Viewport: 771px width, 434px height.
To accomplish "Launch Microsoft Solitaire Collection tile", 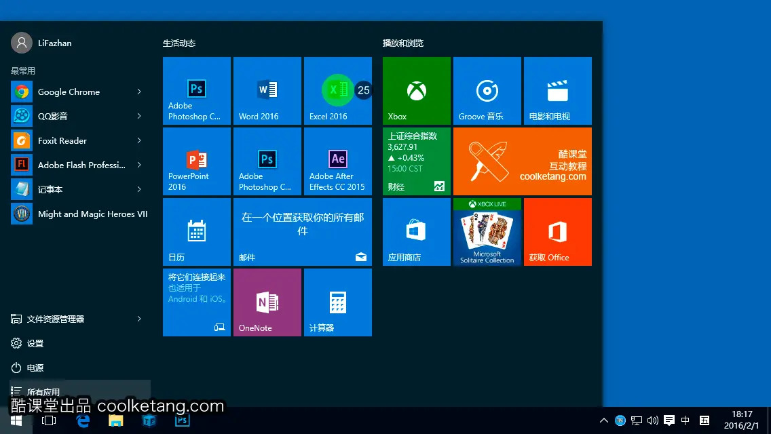I will (487, 232).
